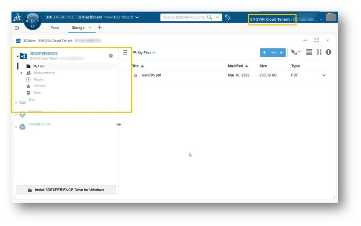Toggle the dashboard side menu icon
The image size is (361, 226).
click(17, 28)
